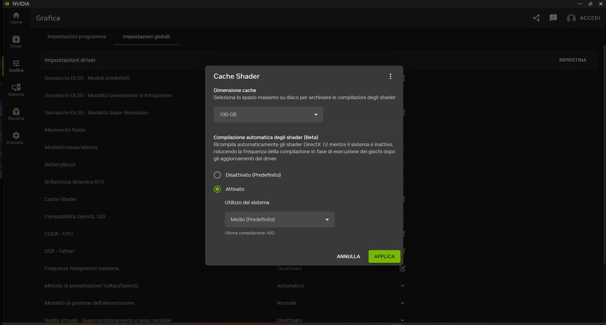Select the DSR - Fattori setting
Screen dimensions: 606x325
pyautogui.click(x=59, y=251)
